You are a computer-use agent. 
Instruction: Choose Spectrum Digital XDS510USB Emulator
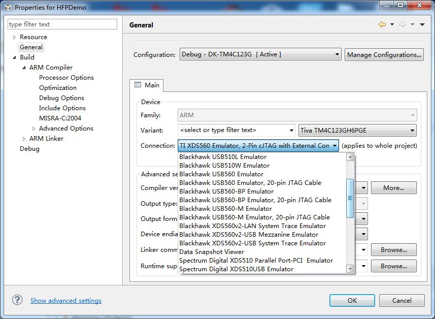point(262,269)
